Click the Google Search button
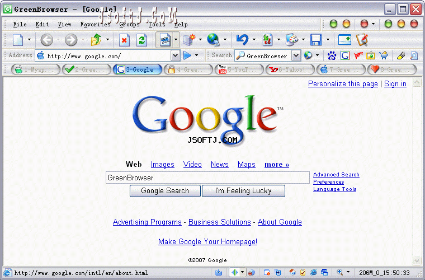Screen dimensions: 425x280 coord(165,191)
